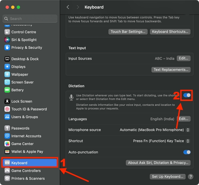The width and height of the screenshot is (199, 185).
Task: Go back with the left chevron
Action: pyautogui.click(x=68, y=7)
